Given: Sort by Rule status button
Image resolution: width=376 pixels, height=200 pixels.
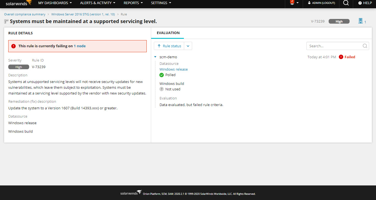Looking at the screenshot, I should 169,46.
